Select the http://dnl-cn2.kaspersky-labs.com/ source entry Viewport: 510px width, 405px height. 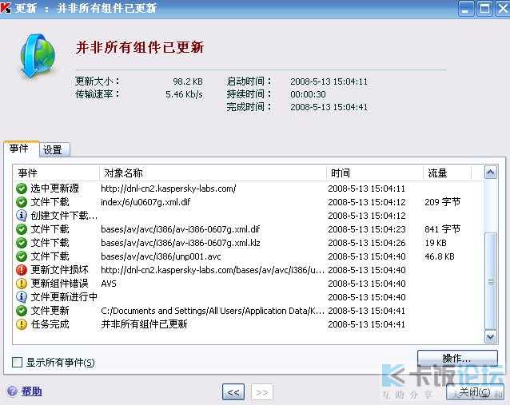[x=169, y=189]
